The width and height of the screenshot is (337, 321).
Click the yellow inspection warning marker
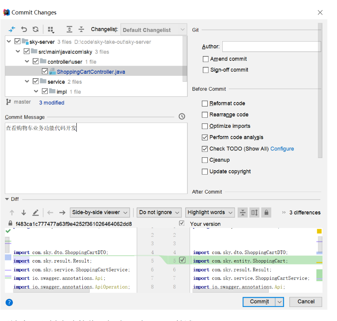pyautogui.click(x=319, y=231)
